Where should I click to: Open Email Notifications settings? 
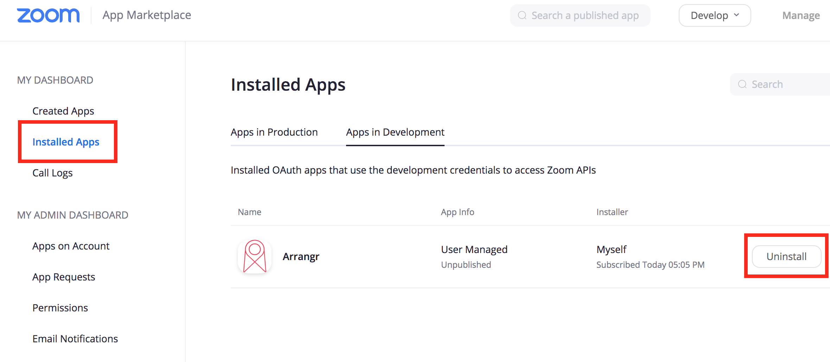pyautogui.click(x=75, y=339)
